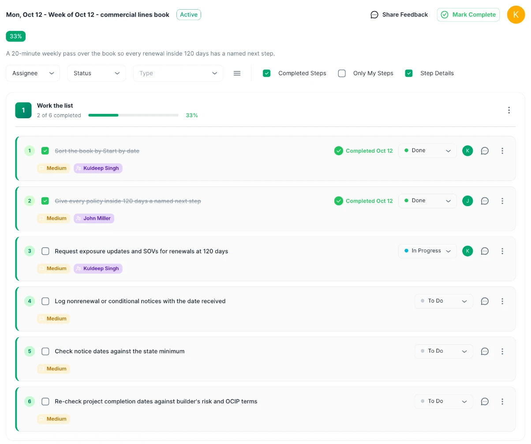Open the Status filter dropdown
Screen dimensions: 531x444
coord(97,73)
